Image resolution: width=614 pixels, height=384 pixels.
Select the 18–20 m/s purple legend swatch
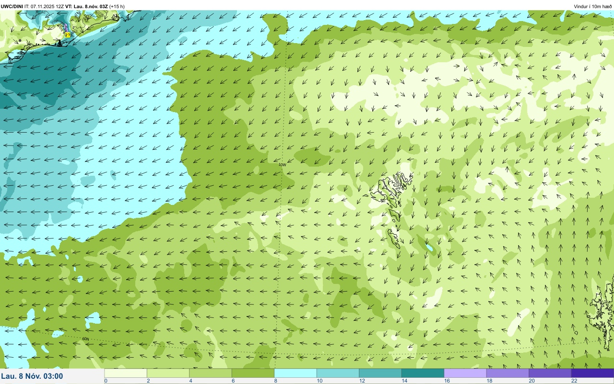pos(508,373)
